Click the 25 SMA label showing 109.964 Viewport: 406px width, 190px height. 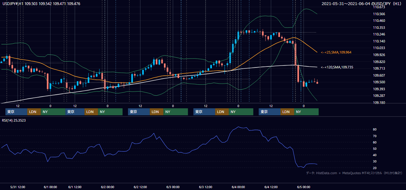tap(337, 52)
